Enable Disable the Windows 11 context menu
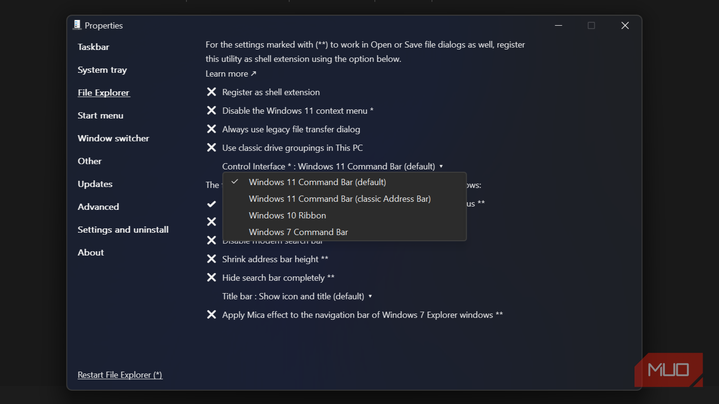The height and width of the screenshot is (404, 719). click(x=212, y=110)
